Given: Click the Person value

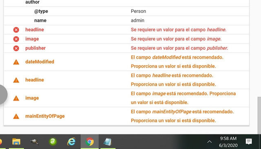Looking at the screenshot, I should point(138,11).
